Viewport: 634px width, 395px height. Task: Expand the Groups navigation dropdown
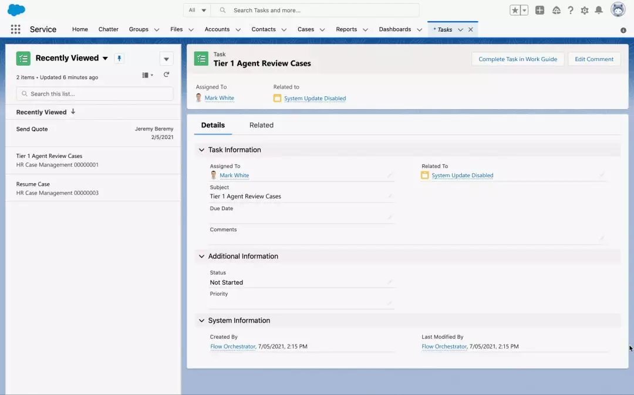point(157,29)
